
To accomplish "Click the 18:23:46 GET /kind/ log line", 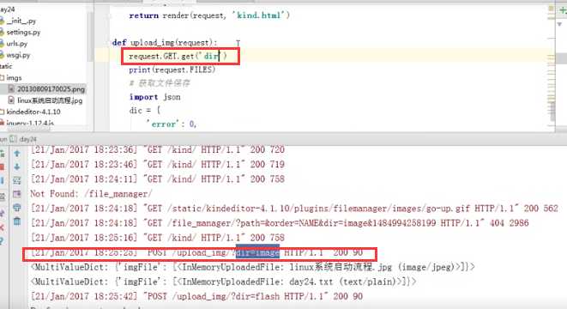I will 158,164.
